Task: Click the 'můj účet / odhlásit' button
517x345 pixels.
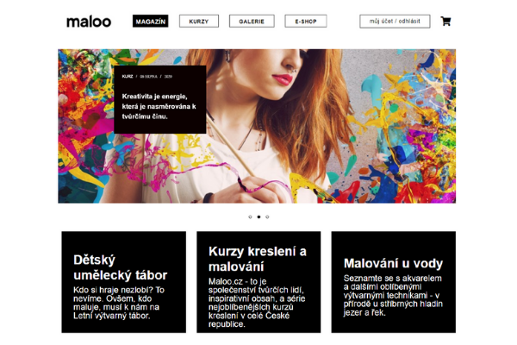Action: (395, 21)
